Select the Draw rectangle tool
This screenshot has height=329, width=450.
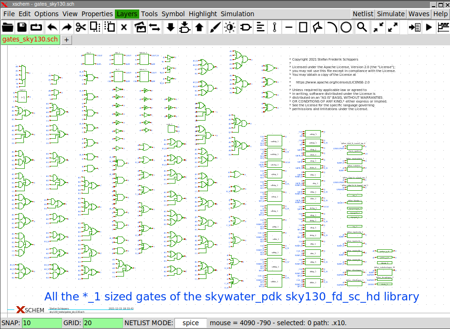point(303,27)
